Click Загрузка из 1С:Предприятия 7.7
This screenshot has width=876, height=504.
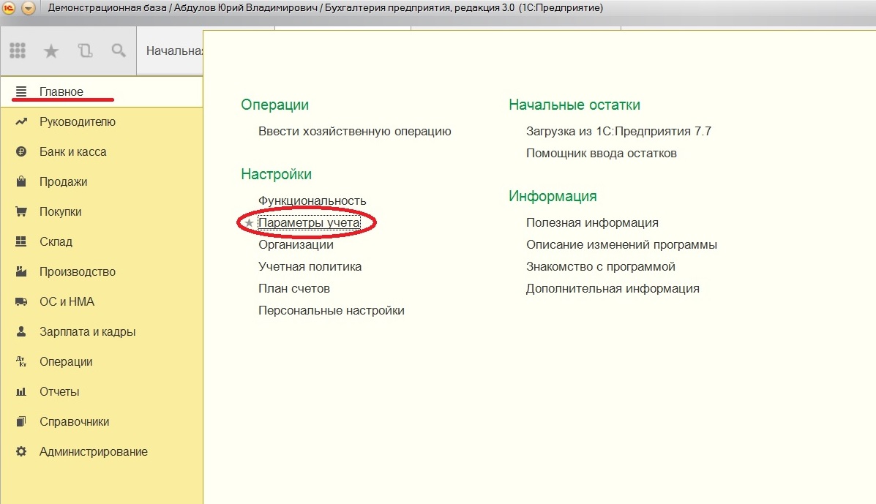[x=619, y=131]
